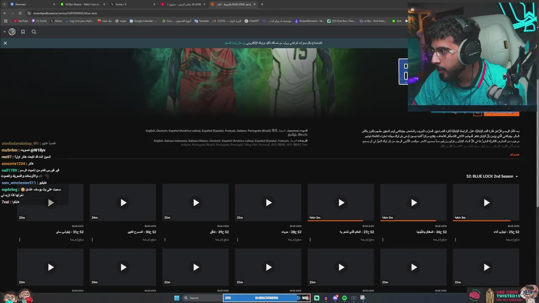Screen dimensions: 539x303
Task: Open the Crunchyroll search icon
Action: [x=34, y=32]
